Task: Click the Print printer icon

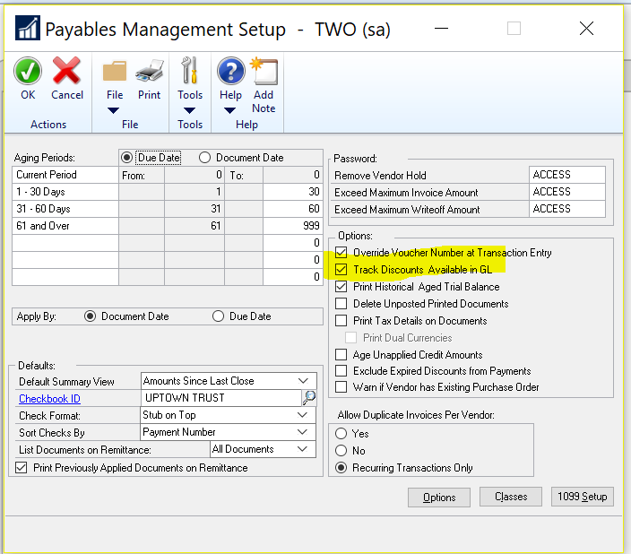Action: pyautogui.click(x=149, y=72)
